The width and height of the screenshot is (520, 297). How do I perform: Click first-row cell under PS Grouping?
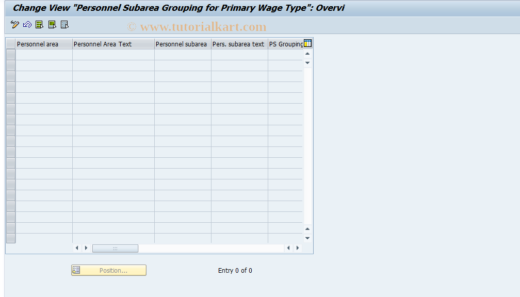286,55
